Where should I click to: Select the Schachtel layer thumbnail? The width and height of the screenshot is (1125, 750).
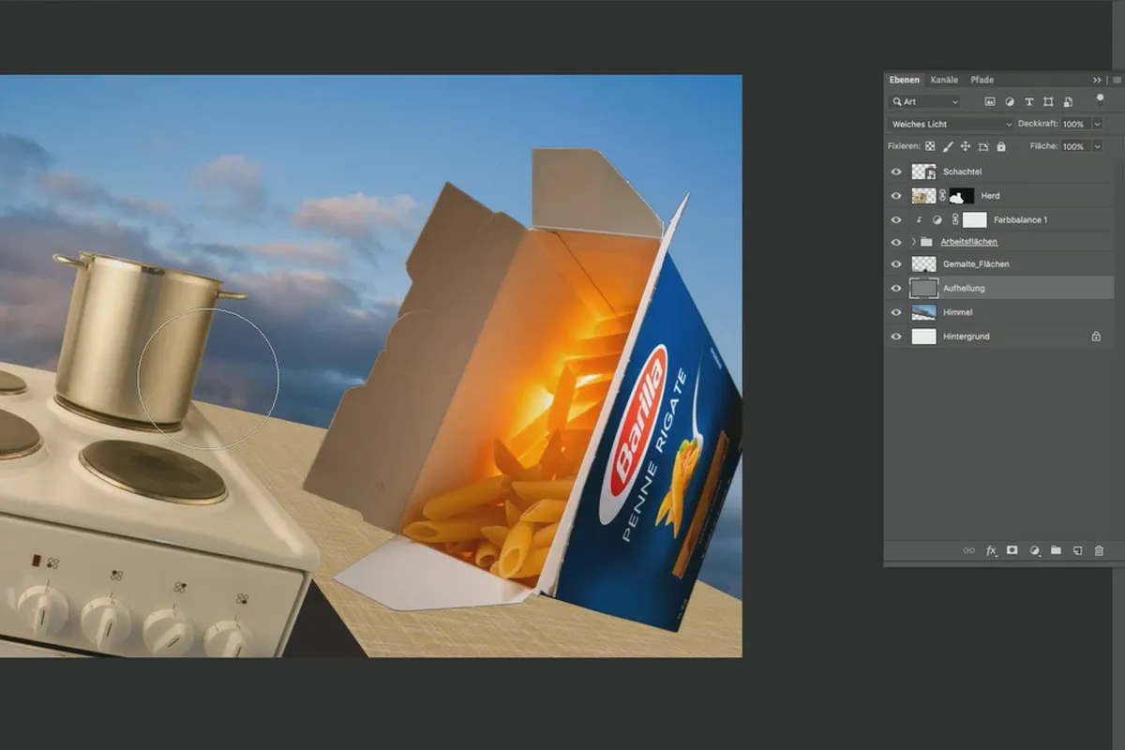pyautogui.click(x=924, y=172)
